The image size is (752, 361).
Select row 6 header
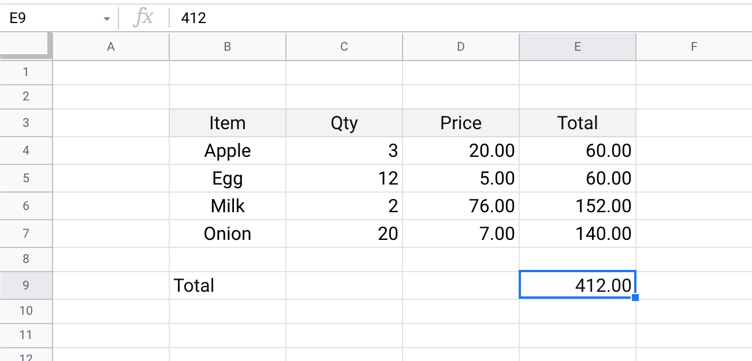pos(26,206)
